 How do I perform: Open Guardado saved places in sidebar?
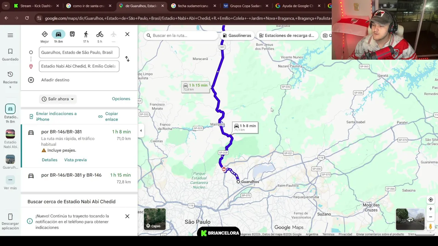point(10,54)
